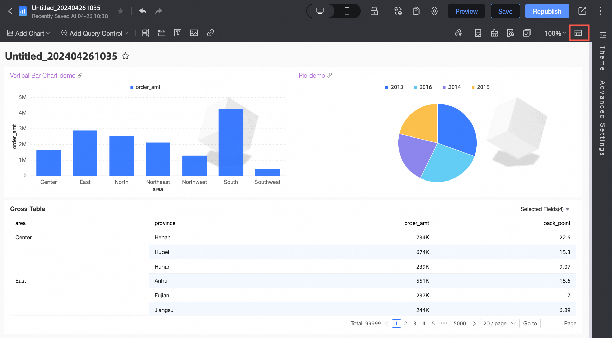Image resolution: width=612 pixels, height=338 pixels.
Task: Click the undo arrow icon
Action: coord(143,11)
